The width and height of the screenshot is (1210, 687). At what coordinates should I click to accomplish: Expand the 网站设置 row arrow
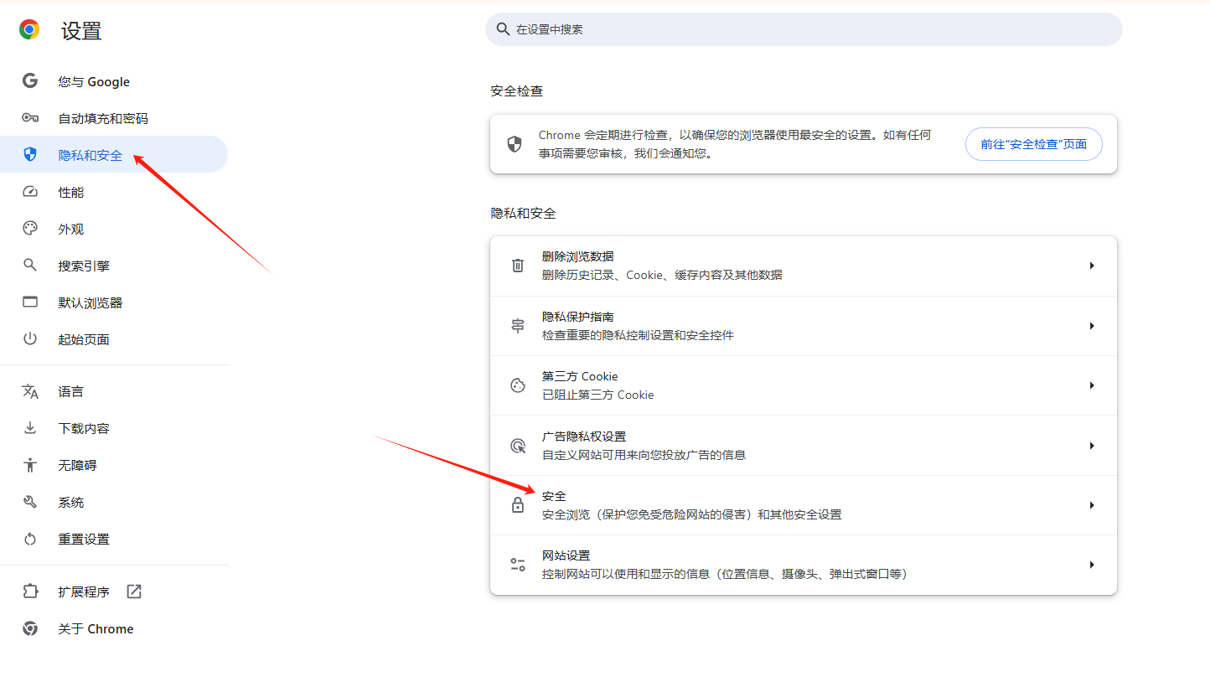point(1092,565)
